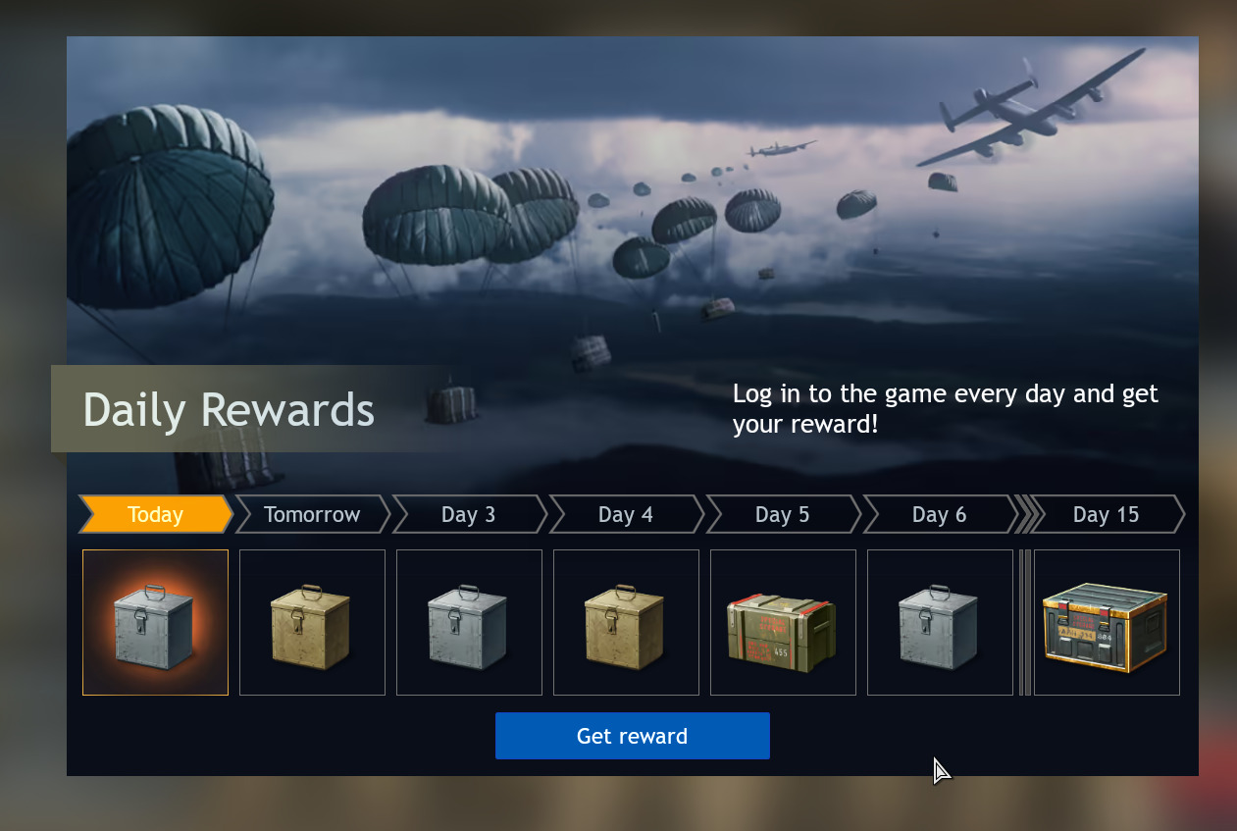
Task: Select the Day 4 arrow tab
Action: pyautogui.click(x=627, y=514)
